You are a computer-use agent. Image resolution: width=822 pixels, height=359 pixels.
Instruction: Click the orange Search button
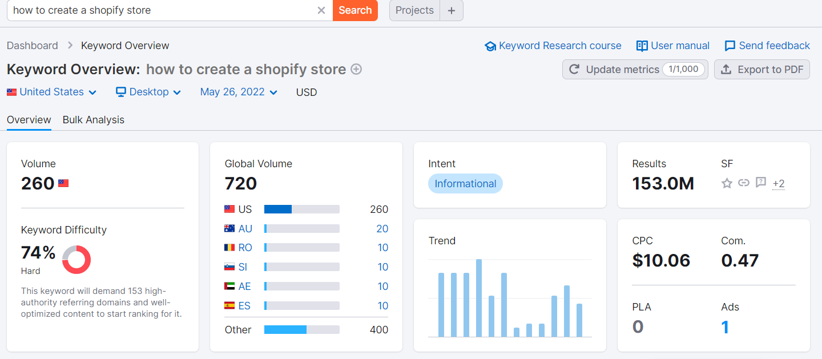pyautogui.click(x=355, y=10)
